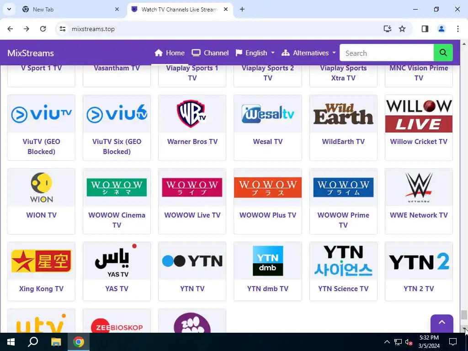Click the green WOWOW Cinema logo
The height and width of the screenshot is (351, 468).
(117, 187)
